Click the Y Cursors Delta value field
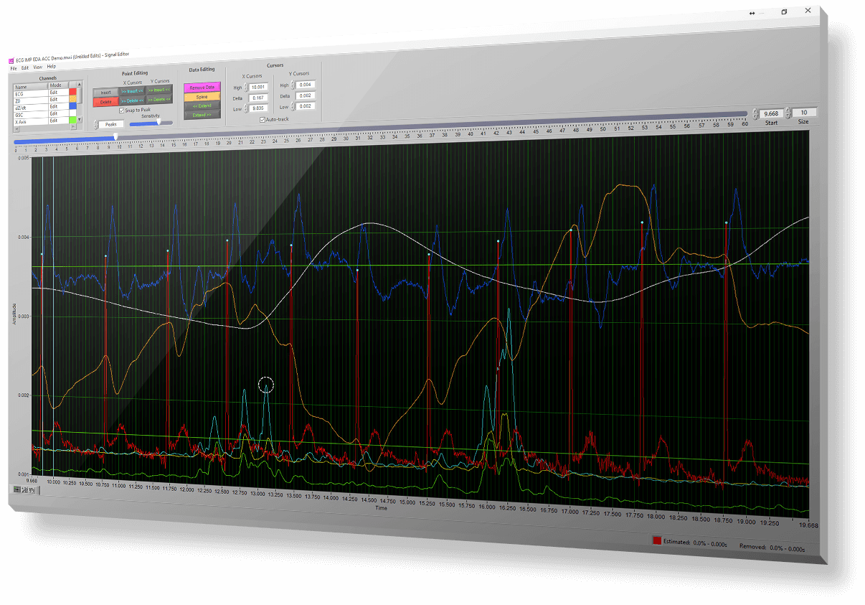The width and height of the screenshot is (865, 605). click(x=306, y=95)
